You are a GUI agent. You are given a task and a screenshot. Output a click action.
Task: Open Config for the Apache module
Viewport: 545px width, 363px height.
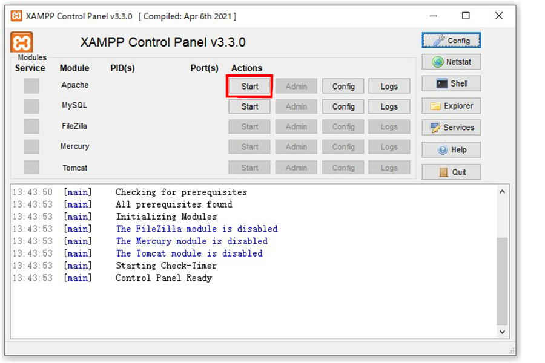click(x=343, y=87)
